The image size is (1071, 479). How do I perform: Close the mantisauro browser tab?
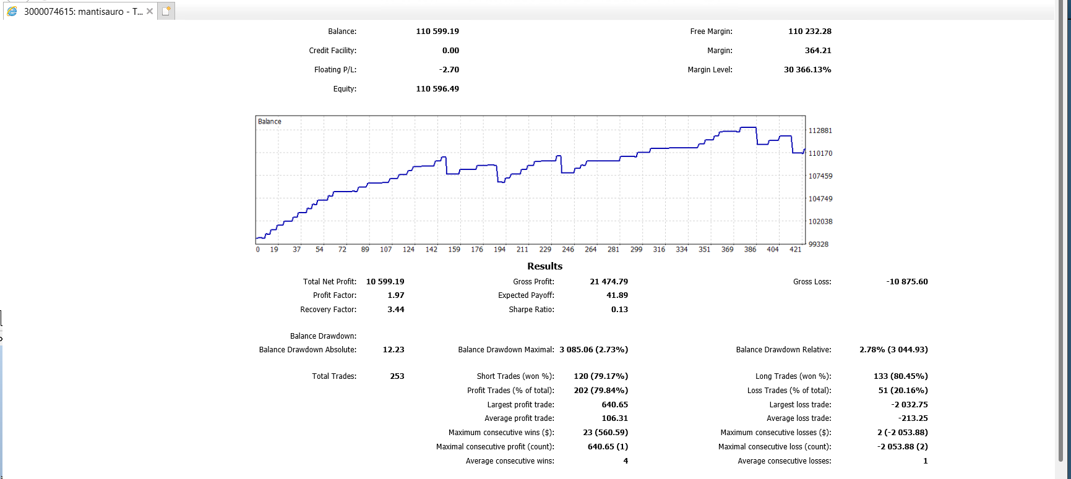[150, 11]
